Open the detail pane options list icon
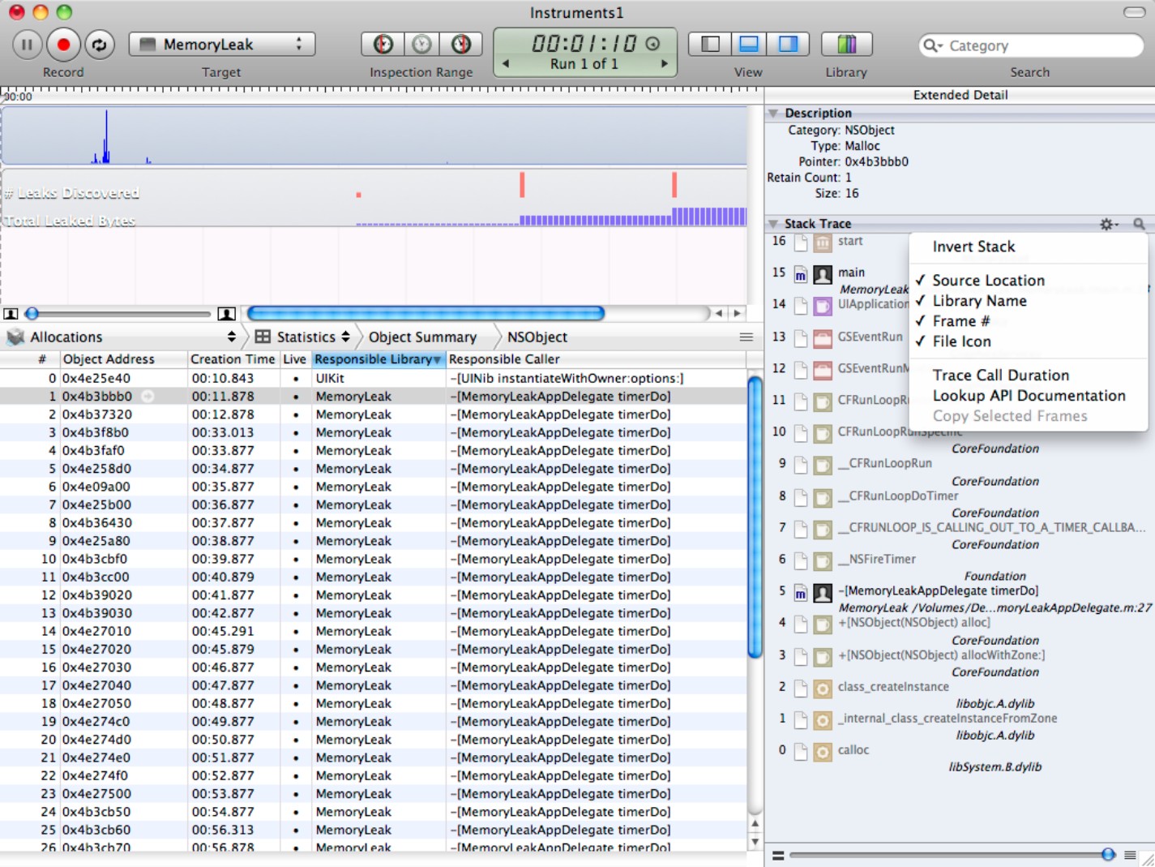The width and height of the screenshot is (1155, 867). click(x=746, y=337)
